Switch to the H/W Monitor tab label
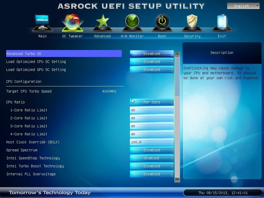This screenshot has width=264, height=198. [132, 36]
